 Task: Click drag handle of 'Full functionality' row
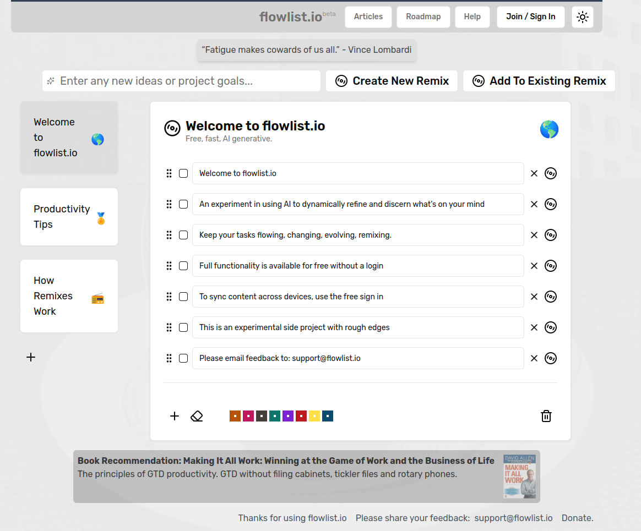[169, 266]
